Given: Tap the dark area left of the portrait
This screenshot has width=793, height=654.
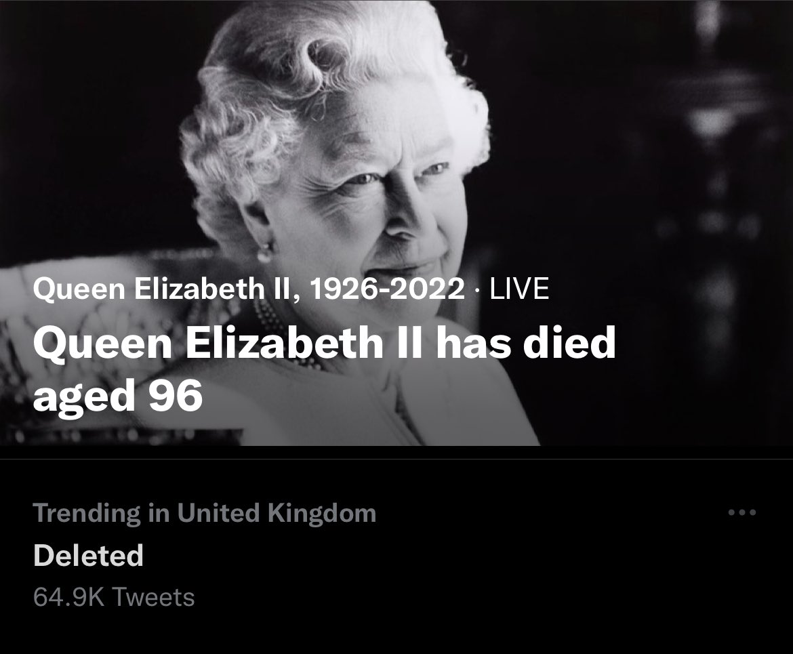Looking at the screenshot, I should point(81,136).
